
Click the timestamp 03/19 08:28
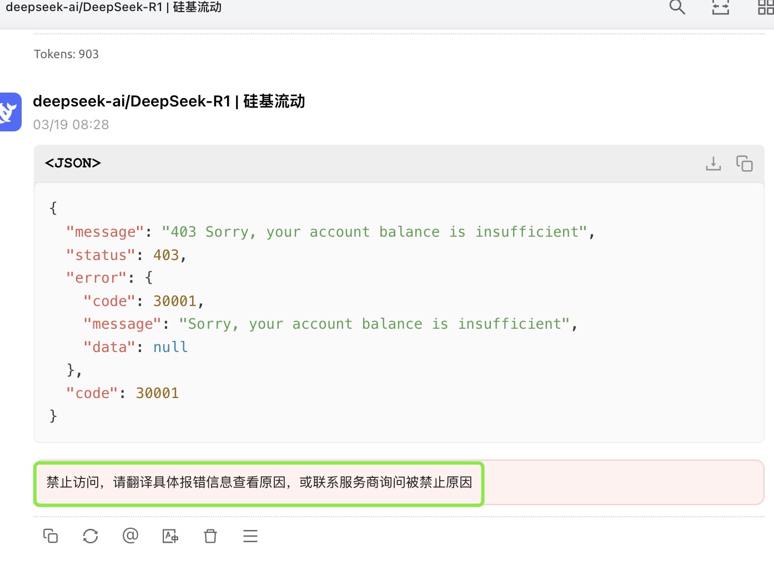coord(71,125)
